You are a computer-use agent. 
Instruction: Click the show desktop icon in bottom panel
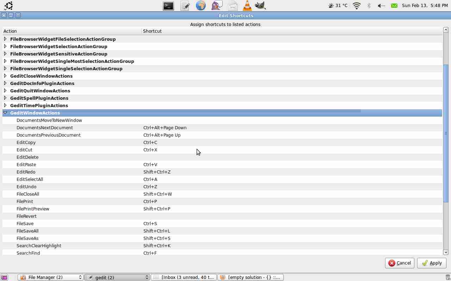click(4, 277)
